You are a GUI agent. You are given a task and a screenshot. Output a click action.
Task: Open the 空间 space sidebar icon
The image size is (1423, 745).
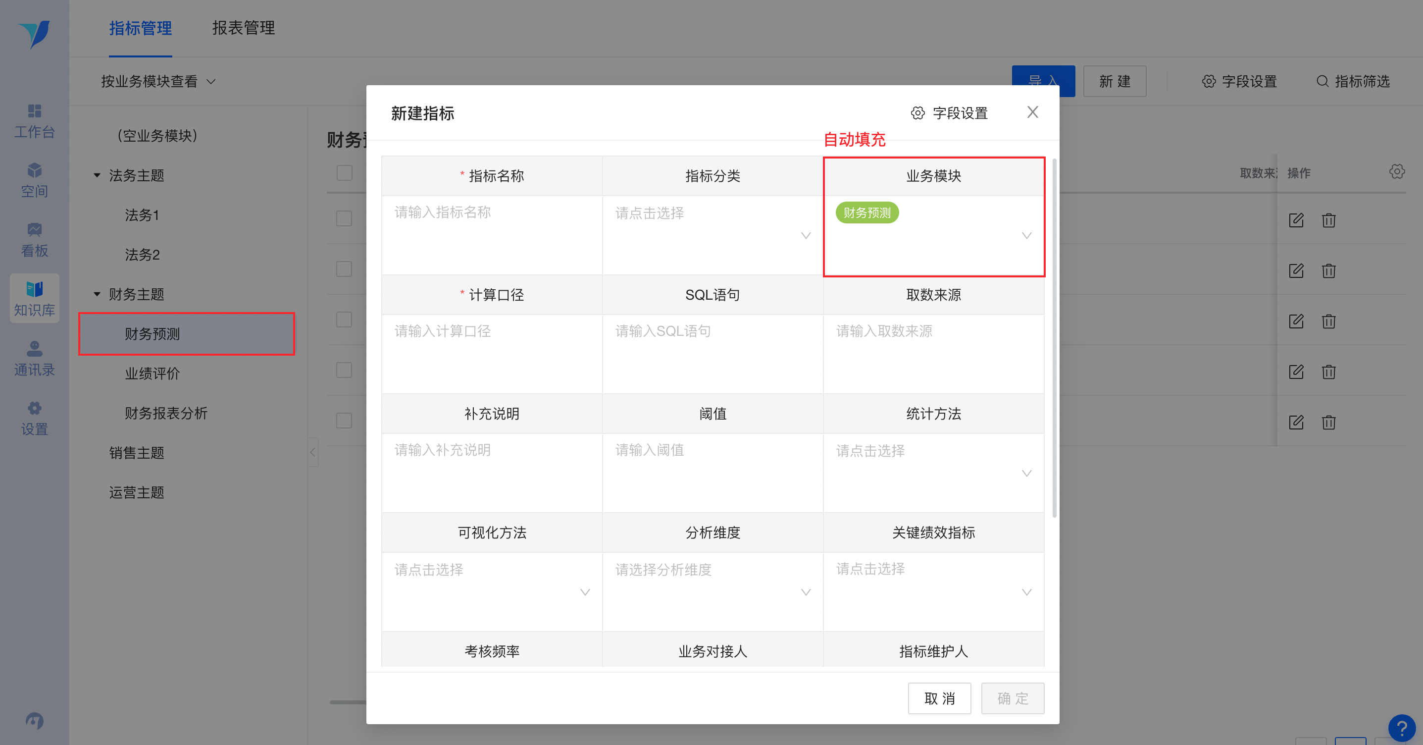[x=34, y=180]
